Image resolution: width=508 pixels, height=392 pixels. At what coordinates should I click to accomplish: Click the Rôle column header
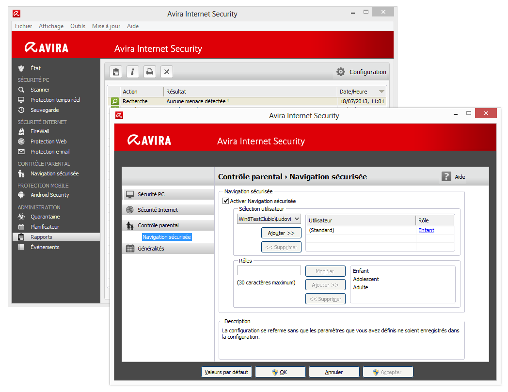coord(435,220)
